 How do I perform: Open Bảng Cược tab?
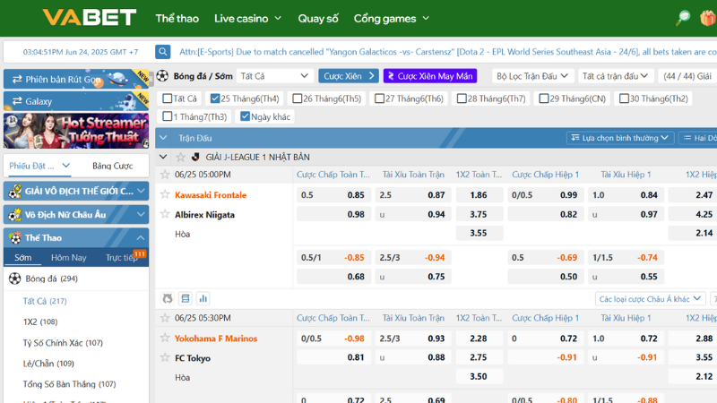pos(113,166)
